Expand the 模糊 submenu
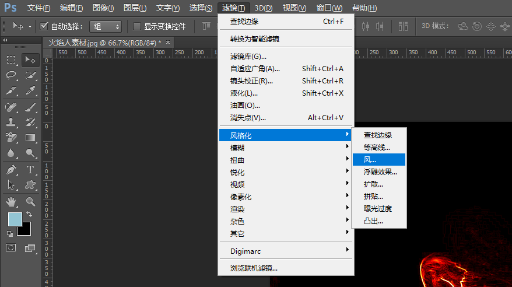 coord(286,148)
